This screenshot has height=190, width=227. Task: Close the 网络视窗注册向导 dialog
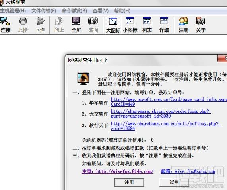[223, 58]
